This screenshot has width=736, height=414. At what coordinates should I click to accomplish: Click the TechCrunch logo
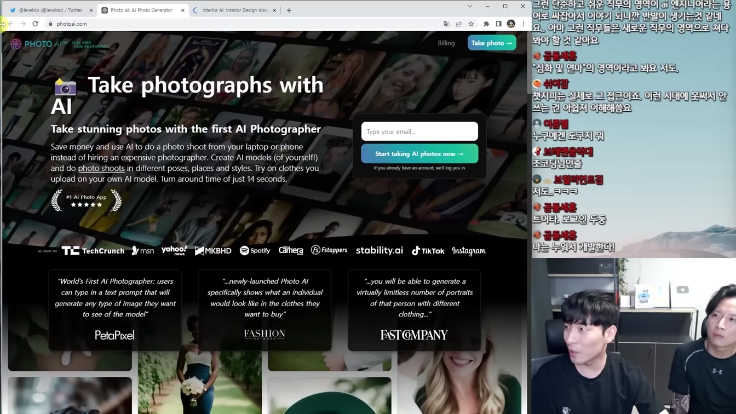[93, 251]
